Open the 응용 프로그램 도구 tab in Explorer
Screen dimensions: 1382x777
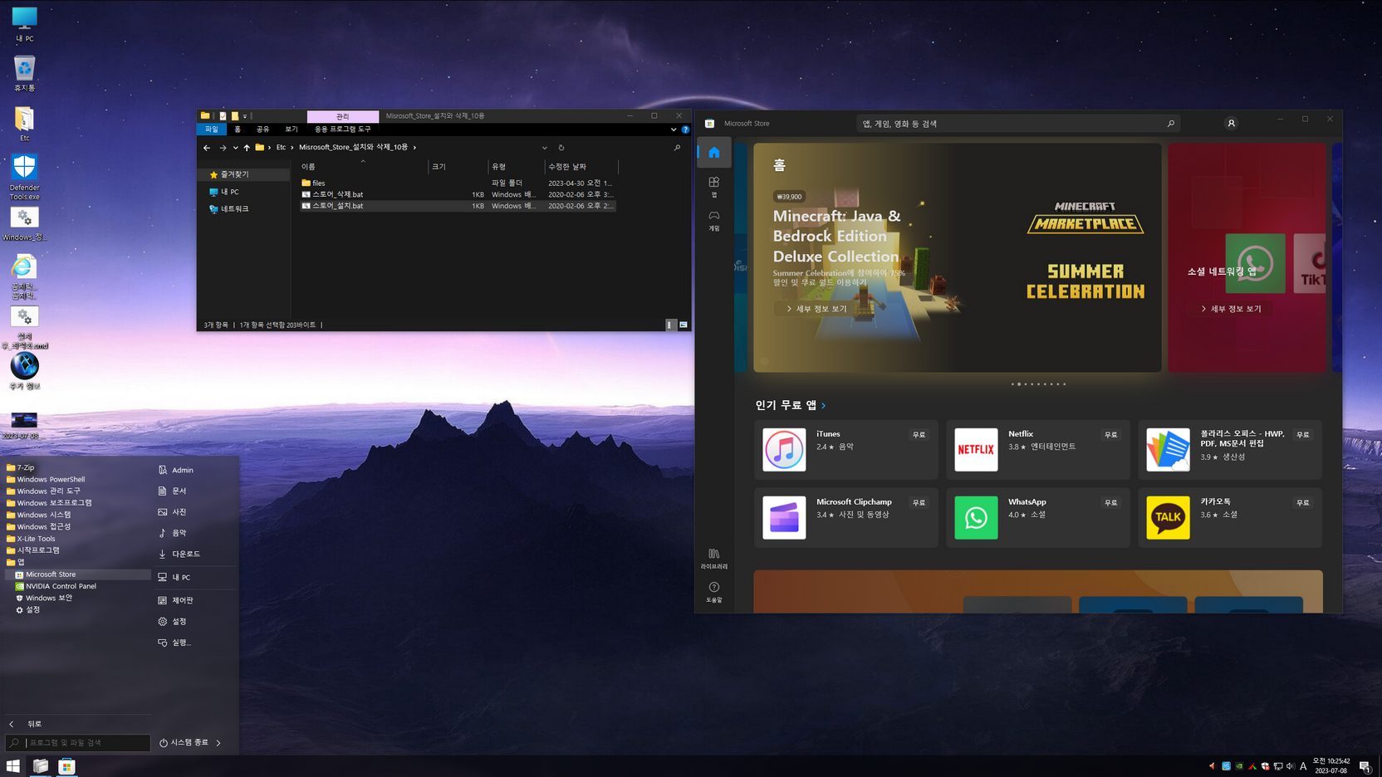342,129
